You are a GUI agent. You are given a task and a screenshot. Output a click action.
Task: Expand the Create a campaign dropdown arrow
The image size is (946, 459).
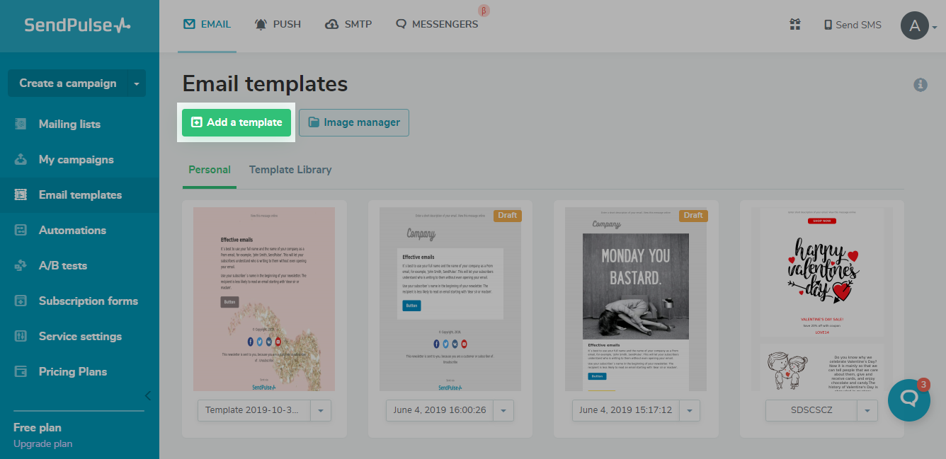pos(136,83)
